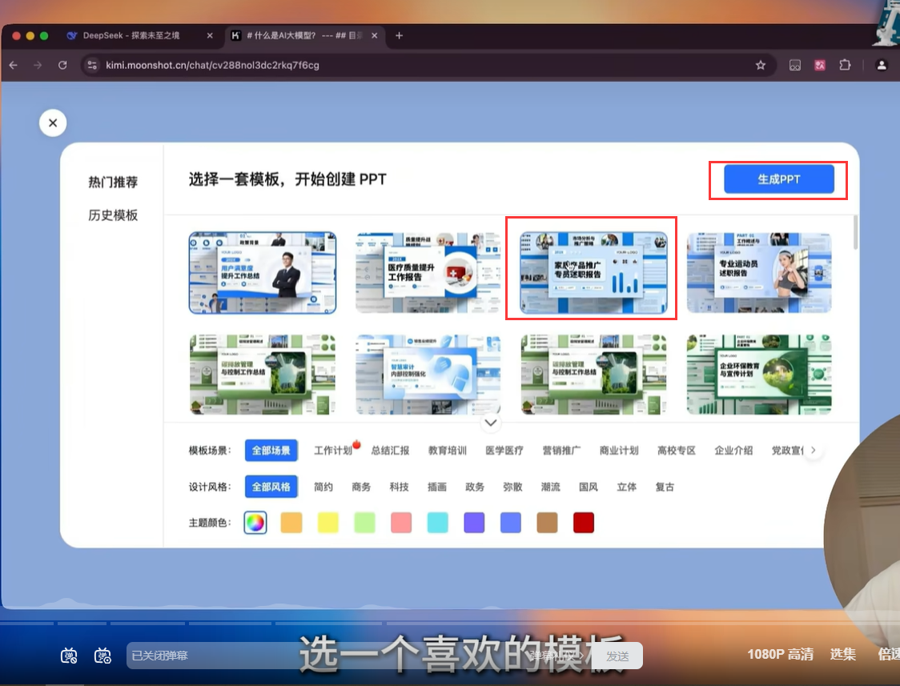Open the 选集 episode list
This screenshot has height=686, width=900.
click(x=842, y=655)
